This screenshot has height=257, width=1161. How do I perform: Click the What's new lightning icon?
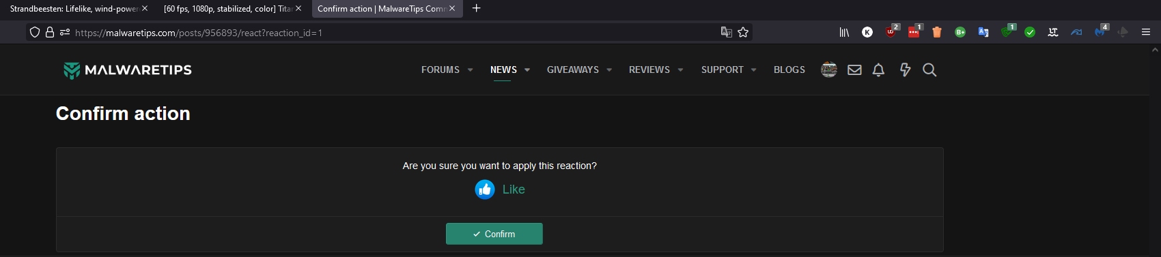point(905,70)
